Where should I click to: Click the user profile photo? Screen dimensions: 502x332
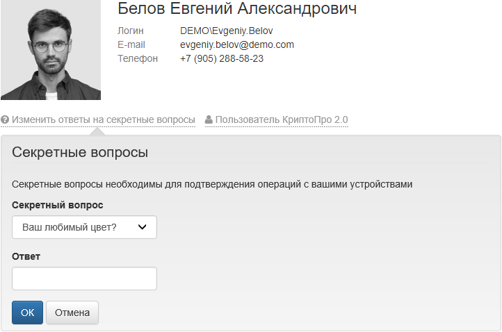(x=51, y=50)
